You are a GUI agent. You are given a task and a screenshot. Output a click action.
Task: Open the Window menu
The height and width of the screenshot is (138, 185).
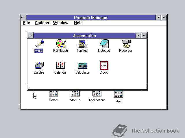point(61,23)
